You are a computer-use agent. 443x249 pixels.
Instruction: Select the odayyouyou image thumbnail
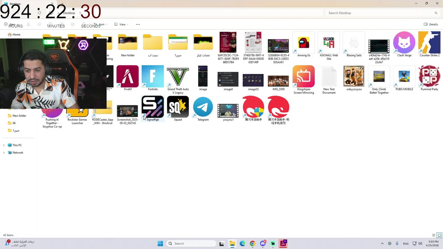pyautogui.click(x=354, y=76)
